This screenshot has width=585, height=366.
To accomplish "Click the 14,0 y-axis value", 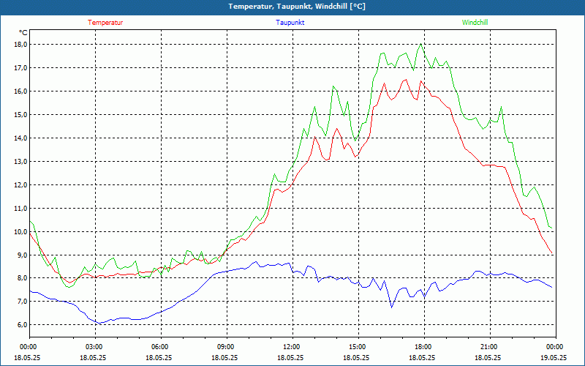I will pos(20,138).
